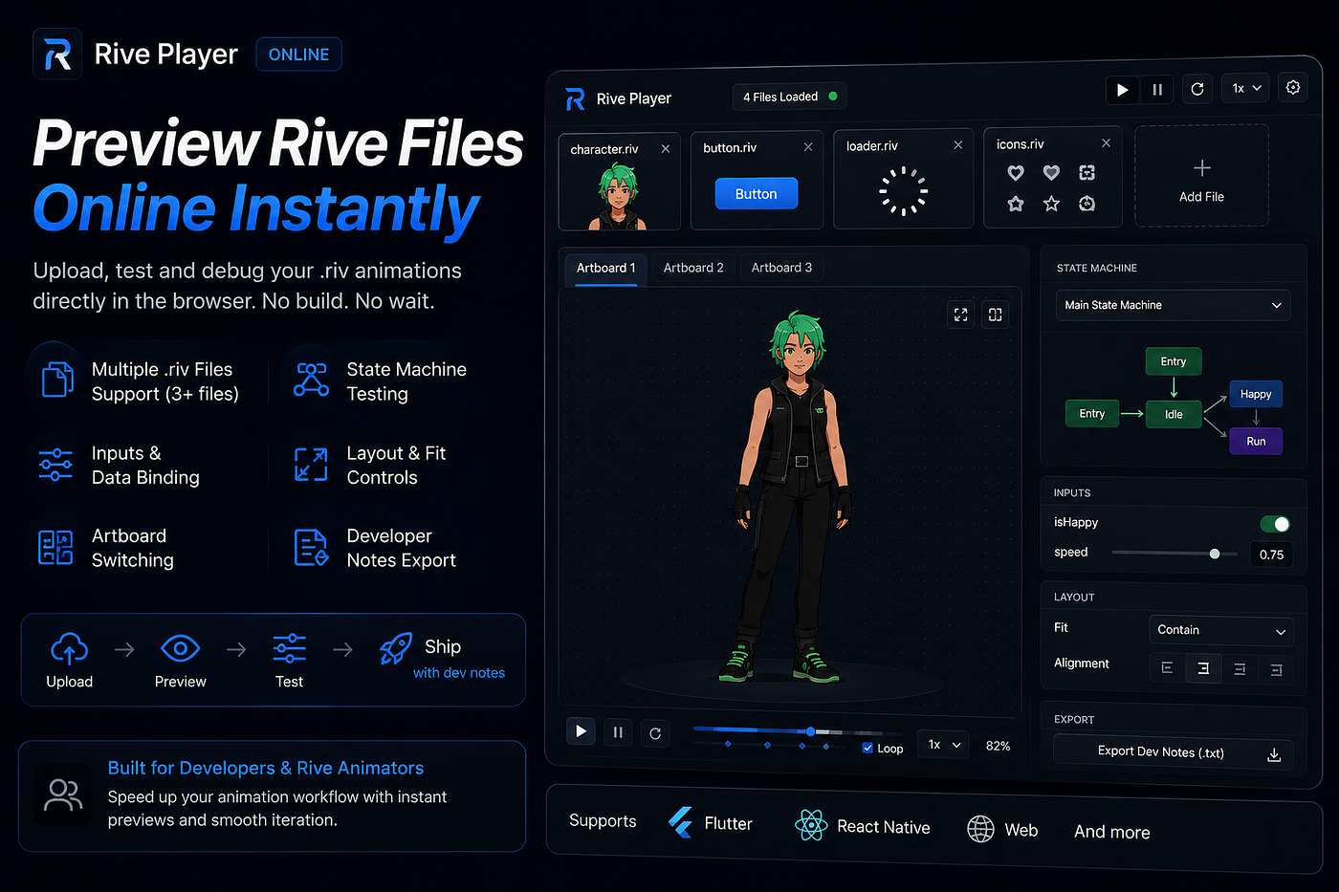
Task: Close the button.riv file card
Action: click(808, 146)
